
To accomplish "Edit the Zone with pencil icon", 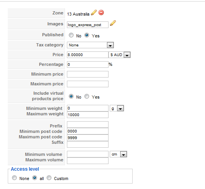I will point(94,13).
